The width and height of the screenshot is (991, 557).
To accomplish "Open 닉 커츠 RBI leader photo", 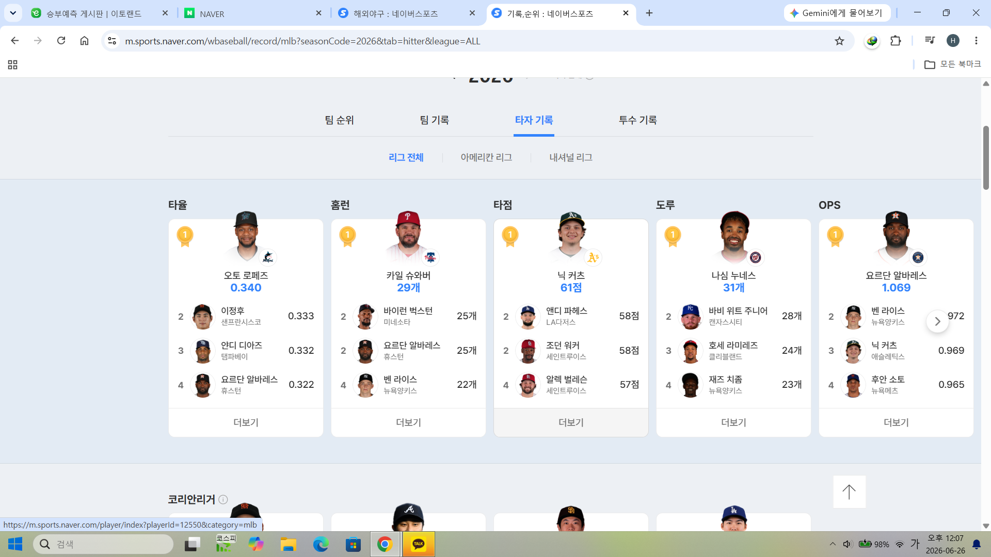I will pos(571,237).
